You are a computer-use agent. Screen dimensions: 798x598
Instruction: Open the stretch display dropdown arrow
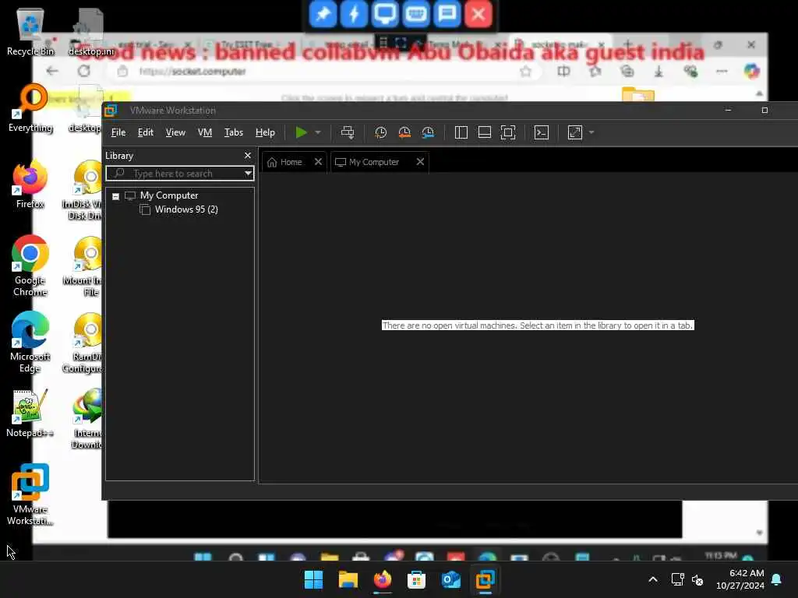(591, 132)
